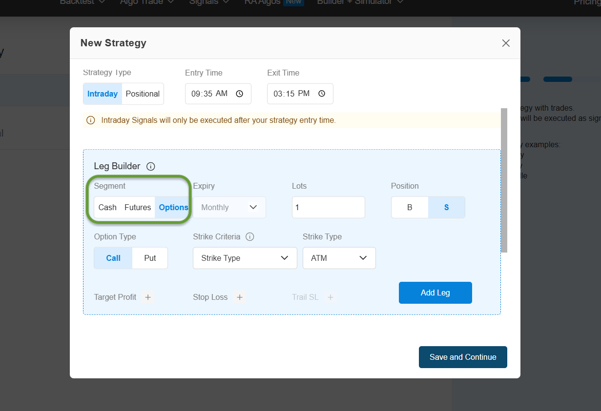The width and height of the screenshot is (601, 411).
Task: Open the Entry Time clock picker icon
Action: 239,94
